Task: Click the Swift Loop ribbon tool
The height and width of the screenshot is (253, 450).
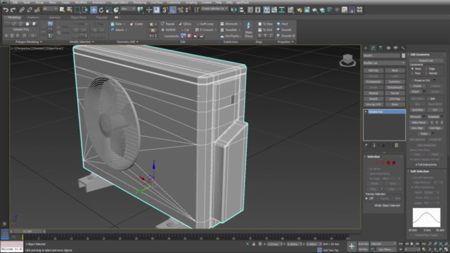Action: [205, 24]
